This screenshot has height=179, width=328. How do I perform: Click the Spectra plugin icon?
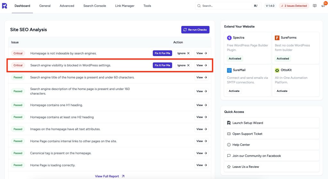229,38
